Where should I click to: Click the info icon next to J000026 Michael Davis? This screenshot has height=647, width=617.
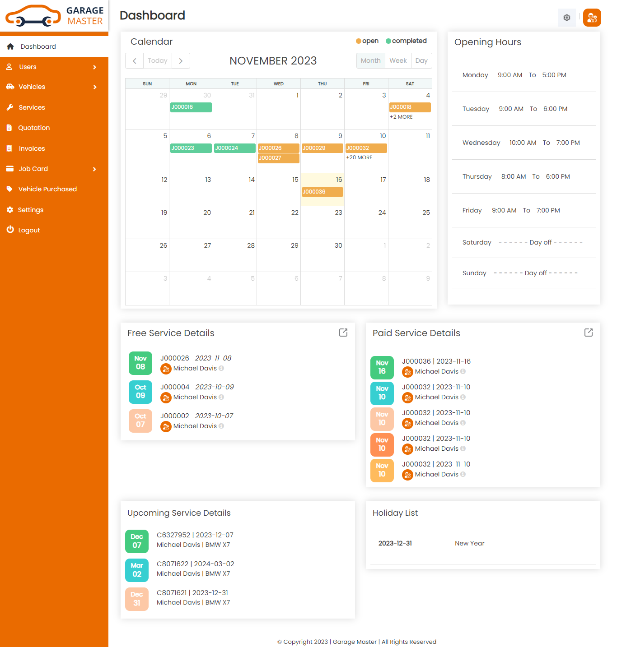221,368
